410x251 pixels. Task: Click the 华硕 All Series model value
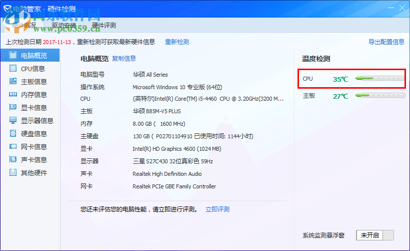click(150, 75)
